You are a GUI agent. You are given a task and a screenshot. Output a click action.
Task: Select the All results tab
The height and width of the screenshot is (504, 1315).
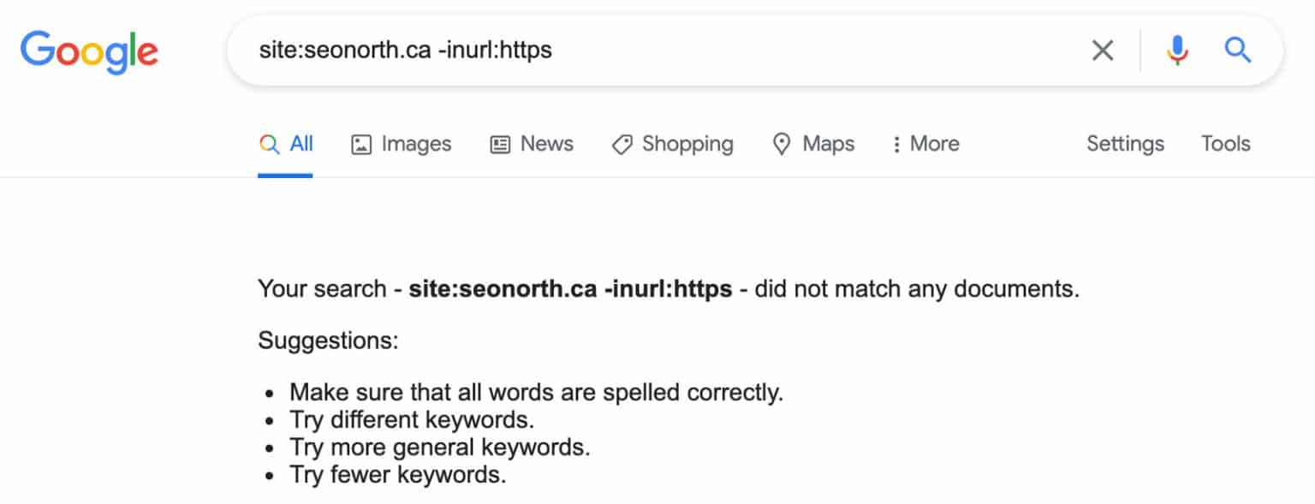tap(286, 144)
